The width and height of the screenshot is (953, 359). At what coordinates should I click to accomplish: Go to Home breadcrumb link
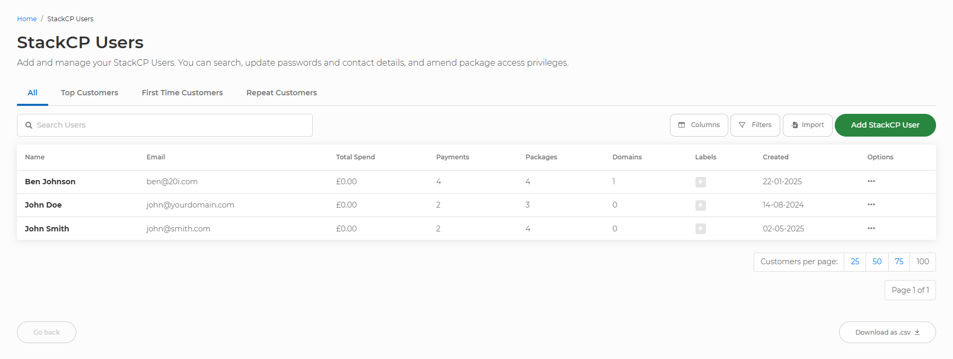(x=27, y=19)
